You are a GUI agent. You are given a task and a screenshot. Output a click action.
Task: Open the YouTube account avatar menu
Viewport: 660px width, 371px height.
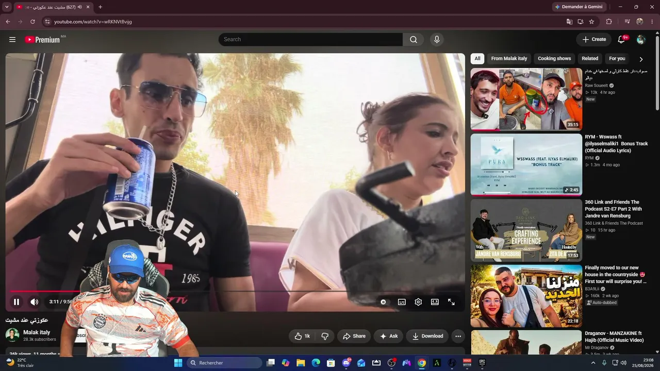[641, 40]
